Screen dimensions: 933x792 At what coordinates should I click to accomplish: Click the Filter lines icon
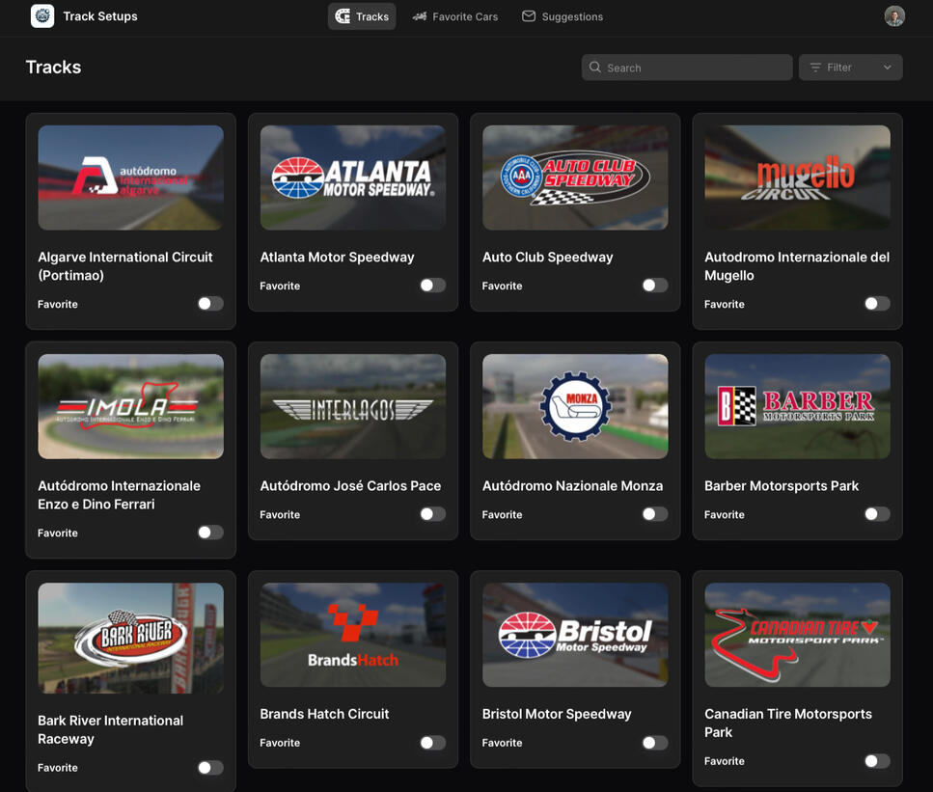pos(815,68)
